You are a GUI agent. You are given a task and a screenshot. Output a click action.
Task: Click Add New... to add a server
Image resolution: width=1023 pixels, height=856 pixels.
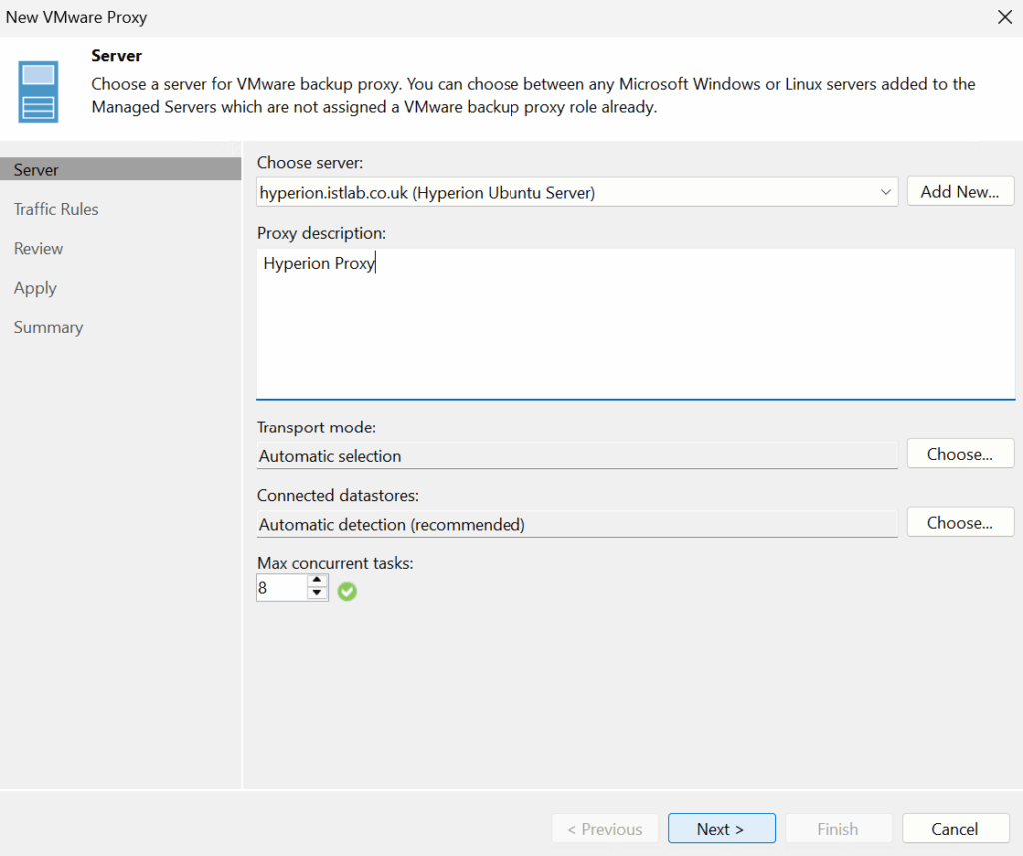[x=960, y=191]
